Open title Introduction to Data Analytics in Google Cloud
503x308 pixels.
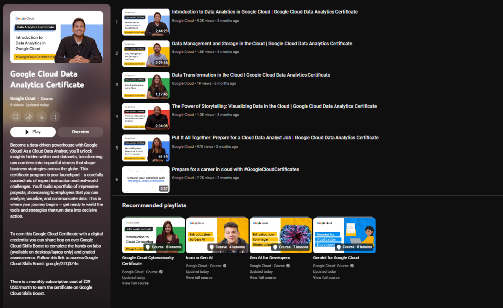coord(265,12)
